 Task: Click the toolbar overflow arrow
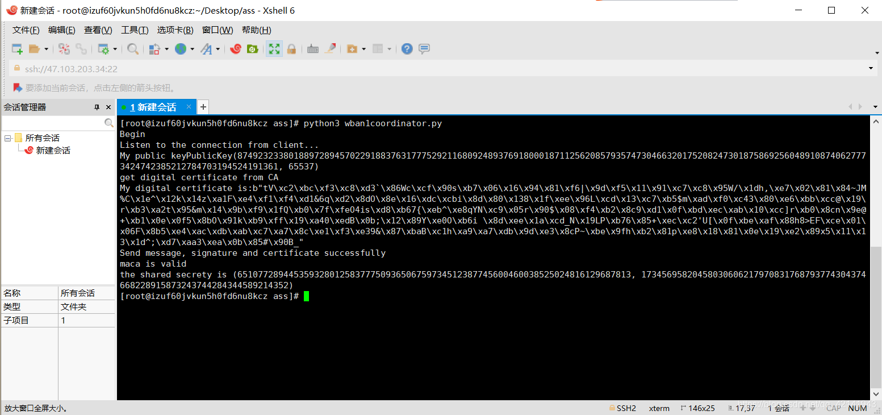click(x=877, y=52)
